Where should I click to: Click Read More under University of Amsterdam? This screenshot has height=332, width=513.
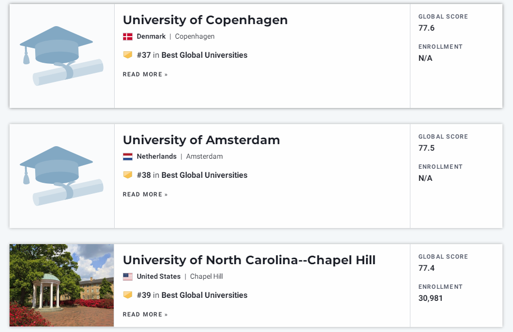click(x=145, y=194)
